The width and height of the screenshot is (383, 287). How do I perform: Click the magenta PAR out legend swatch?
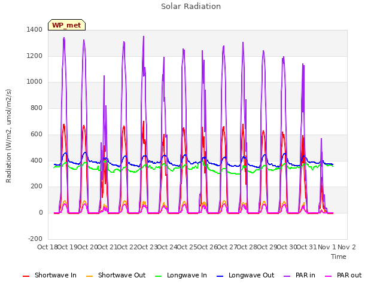pyautogui.click(x=329, y=276)
